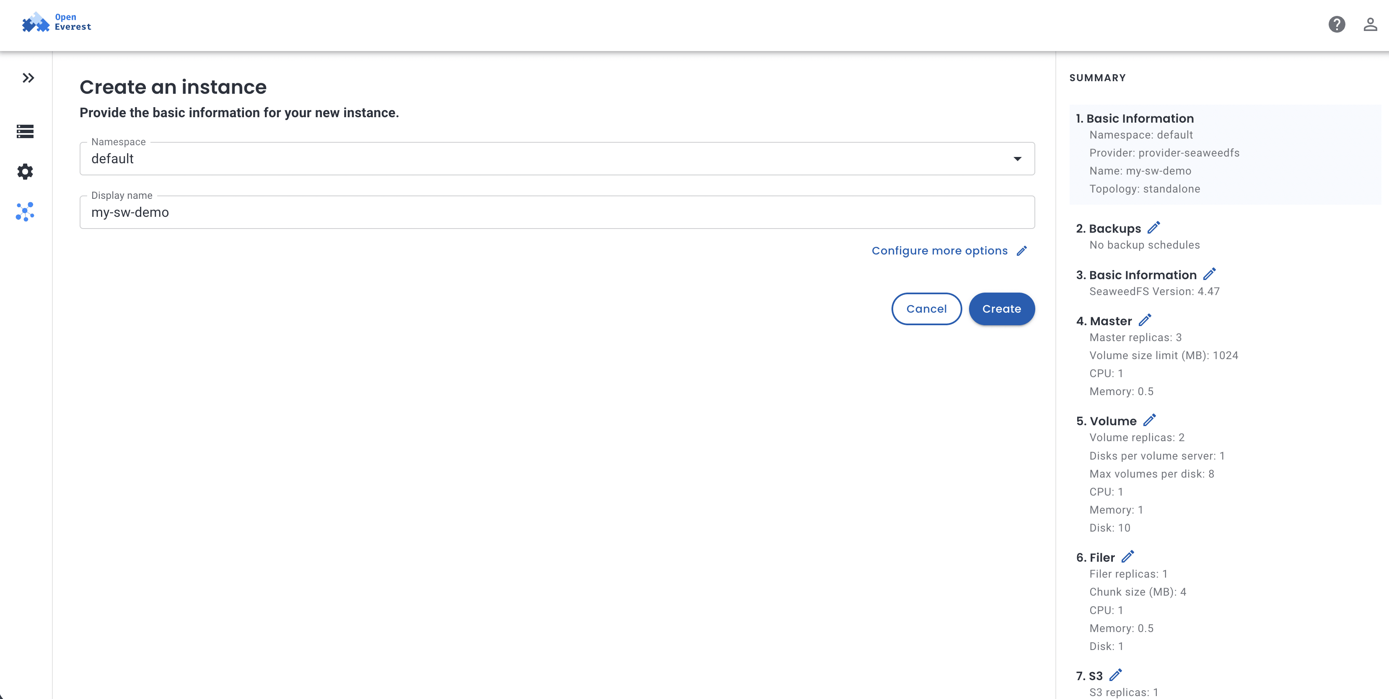The width and height of the screenshot is (1389, 699).
Task: Click 'Disks per volume server: 1' text
Action: [1157, 456]
